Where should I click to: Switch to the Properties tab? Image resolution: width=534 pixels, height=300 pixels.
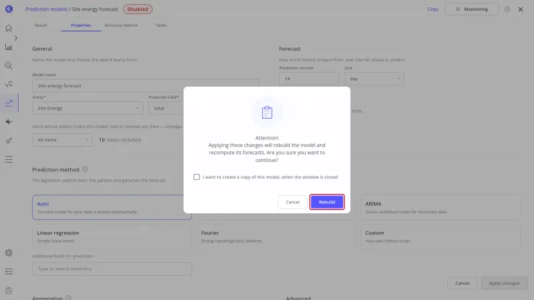tap(81, 25)
